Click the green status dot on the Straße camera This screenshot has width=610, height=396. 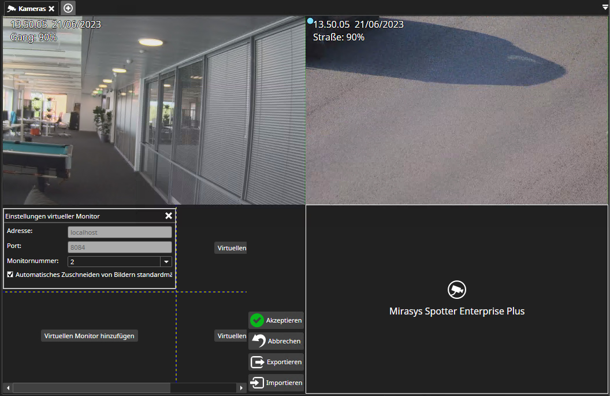311,20
